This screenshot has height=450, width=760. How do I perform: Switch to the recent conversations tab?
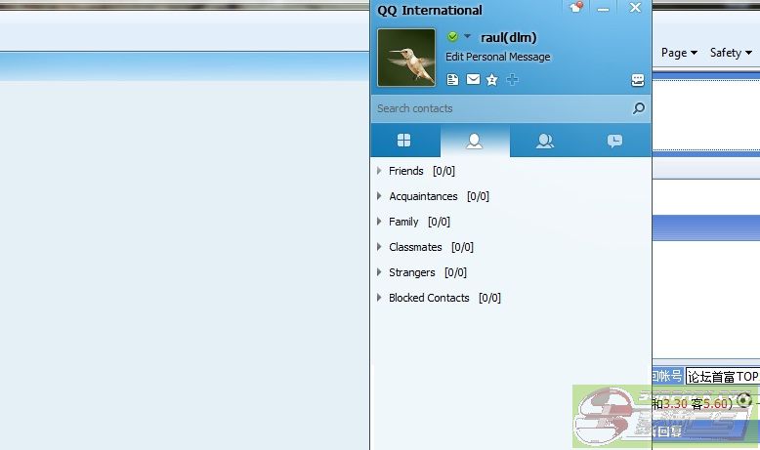(x=614, y=141)
